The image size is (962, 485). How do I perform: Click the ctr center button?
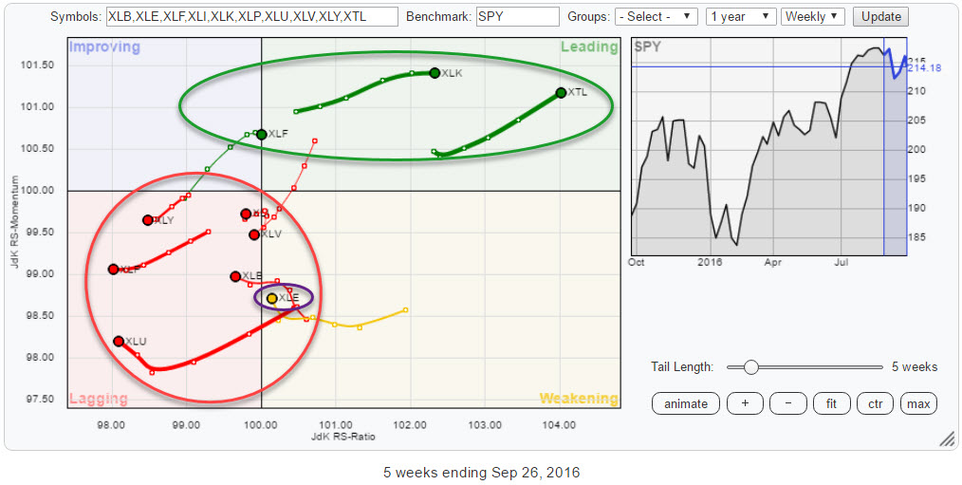(x=875, y=403)
